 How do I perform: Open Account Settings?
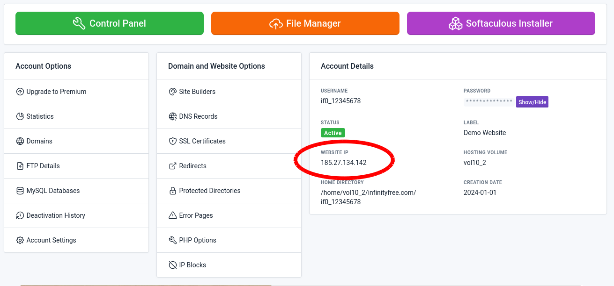pyautogui.click(x=51, y=240)
